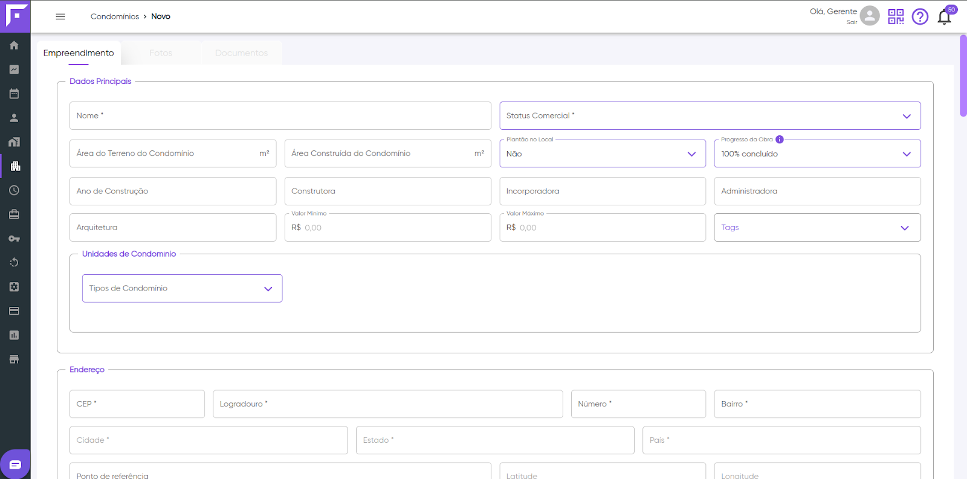967x479 pixels.
Task: Click the user avatar icon
Action: point(870,16)
